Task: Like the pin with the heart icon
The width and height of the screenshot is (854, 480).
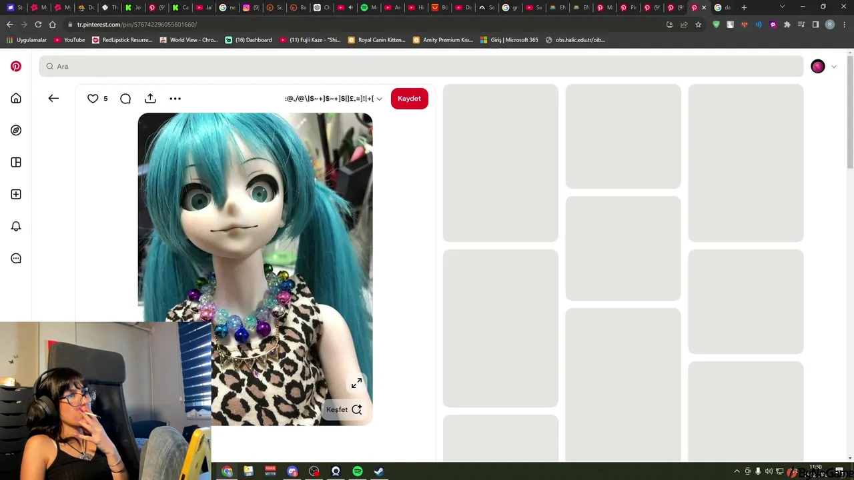Action: [93, 99]
